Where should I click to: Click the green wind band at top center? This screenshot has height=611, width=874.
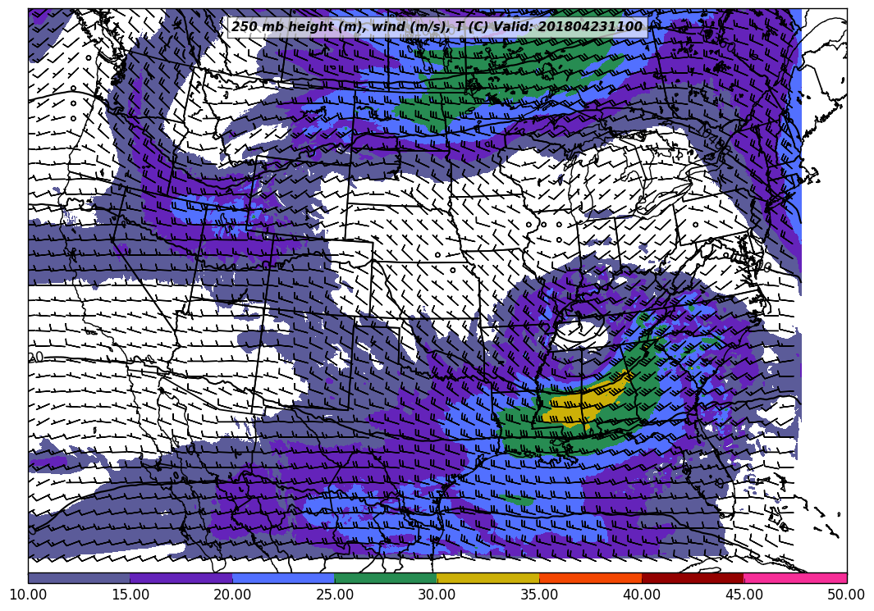point(509,66)
